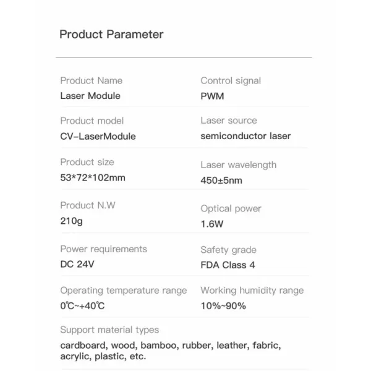371x371 pixels.
Task: Select the 53*72*102mm product size
Action: click(93, 177)
